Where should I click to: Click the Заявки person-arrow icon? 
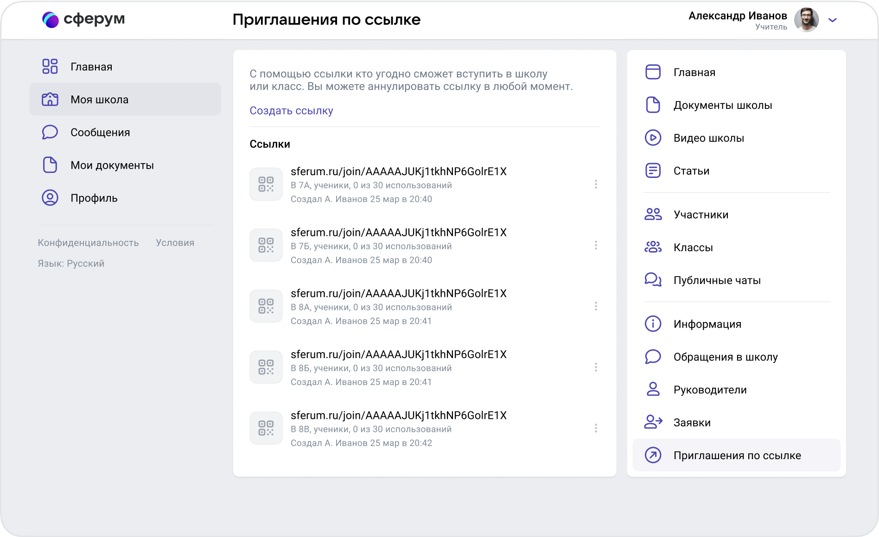[653, 422]
